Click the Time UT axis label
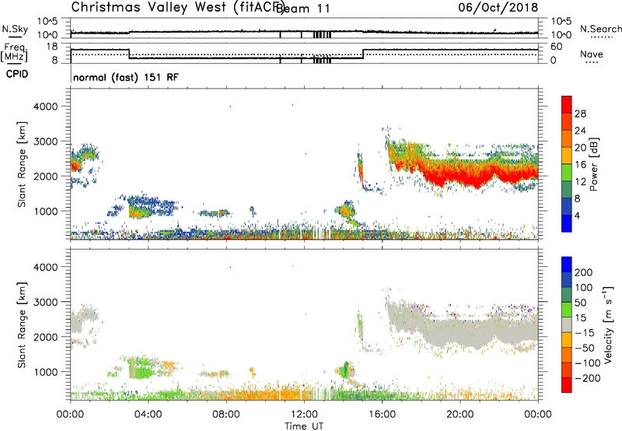The width and height of the screenshot is (622, 431). click(304, 426)
